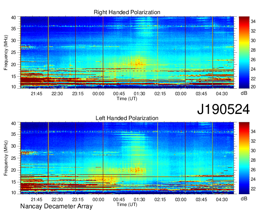Image resolution: width=260 pixels, height=211 pixels.
Task: Click the 22:30 time label under bottom plot
Action: [57, 199]
